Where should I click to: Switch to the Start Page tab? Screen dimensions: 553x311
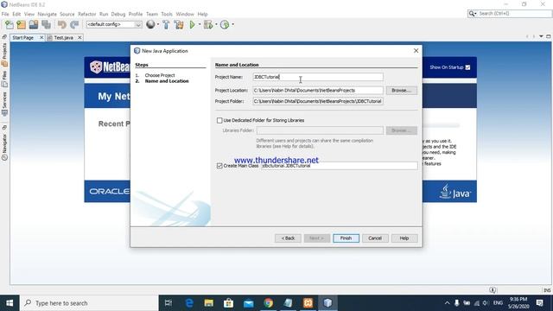(23, 37)
